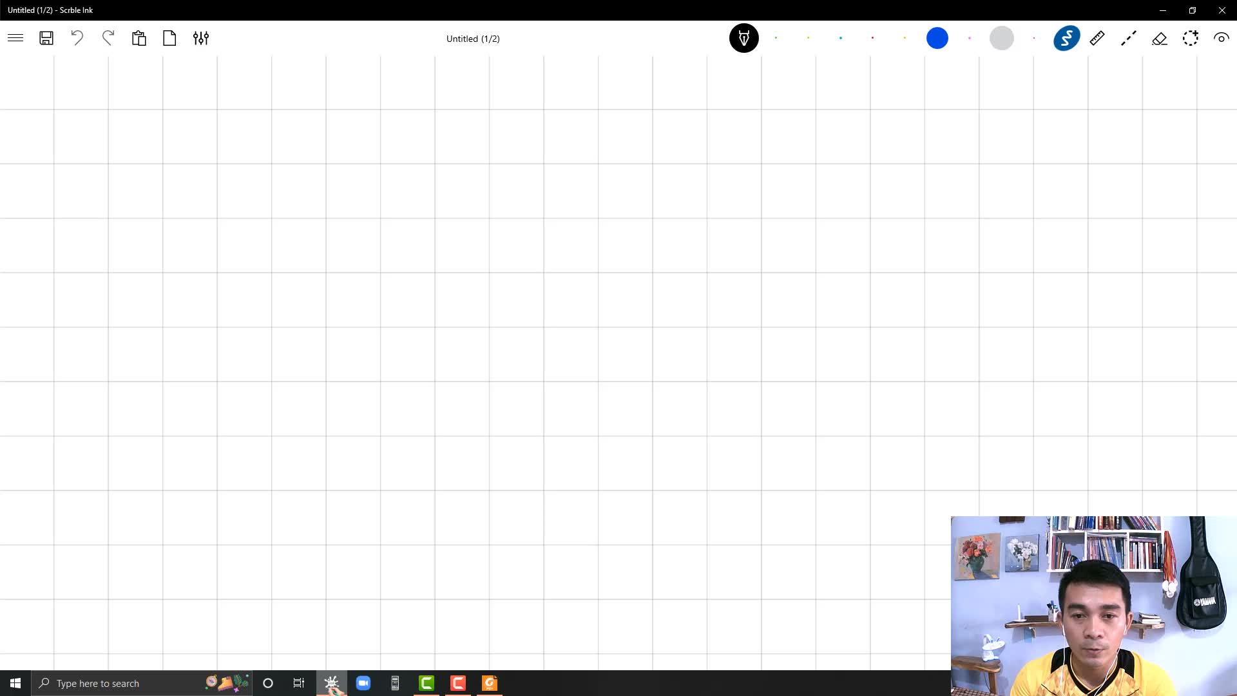The width and height of the screenshot is (1237, 696).
Task: Select the large gray pen swatch
Action: pyautogui.click(x=1002, y=38)
